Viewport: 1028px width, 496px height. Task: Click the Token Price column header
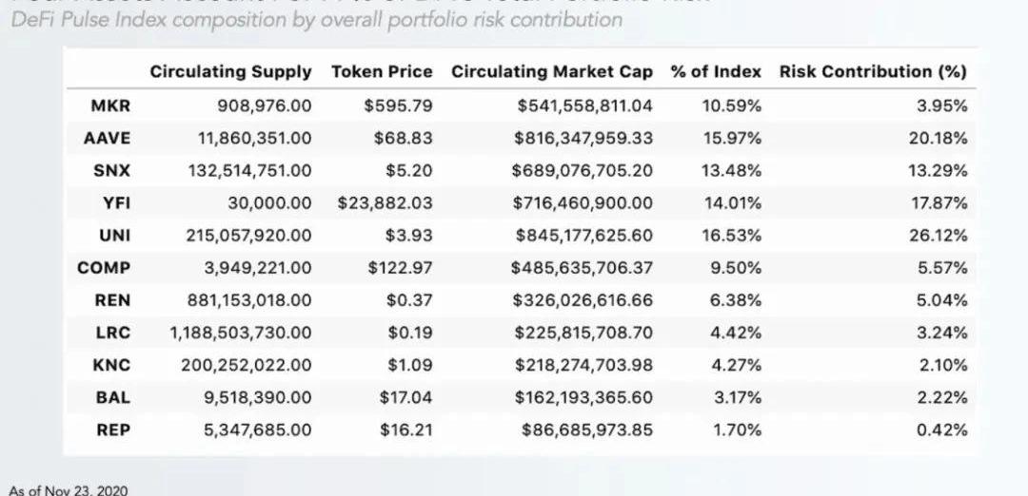pyautogui.click(x=382, y=71)
